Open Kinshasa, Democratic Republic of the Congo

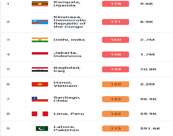coord(70,22)
